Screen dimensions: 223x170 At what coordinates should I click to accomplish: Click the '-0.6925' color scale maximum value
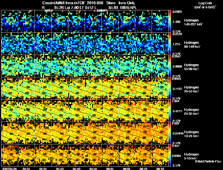click(177, 12)
